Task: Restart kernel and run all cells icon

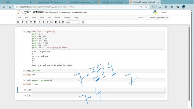Action: (63, 22)
